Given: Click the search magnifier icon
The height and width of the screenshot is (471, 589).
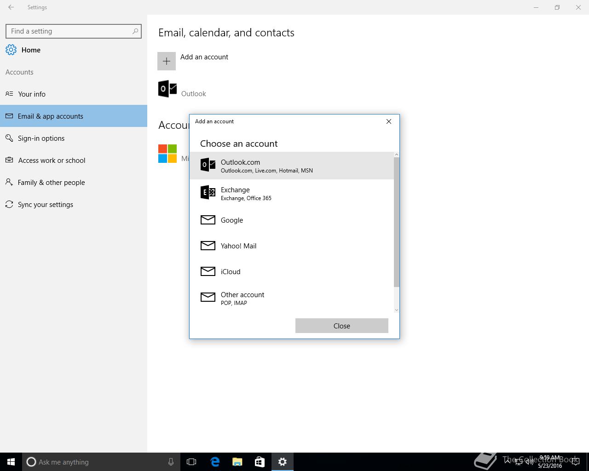Looking at the screenshot, I should pyautogui.click(x=135, y=31).
